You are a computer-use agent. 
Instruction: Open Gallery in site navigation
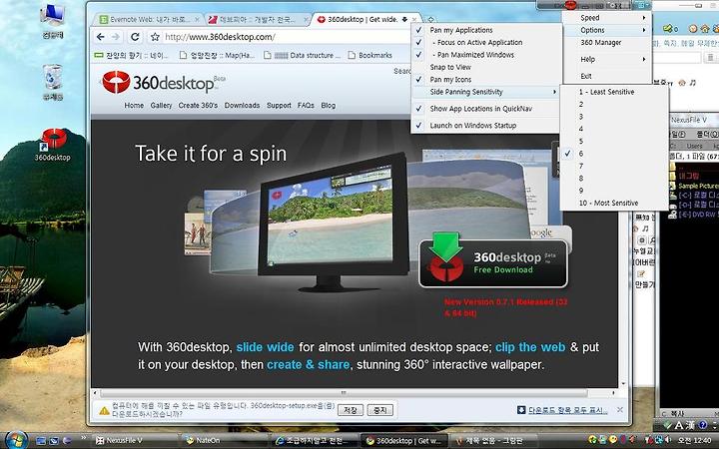pyautogui.click(x=161, y=106)
